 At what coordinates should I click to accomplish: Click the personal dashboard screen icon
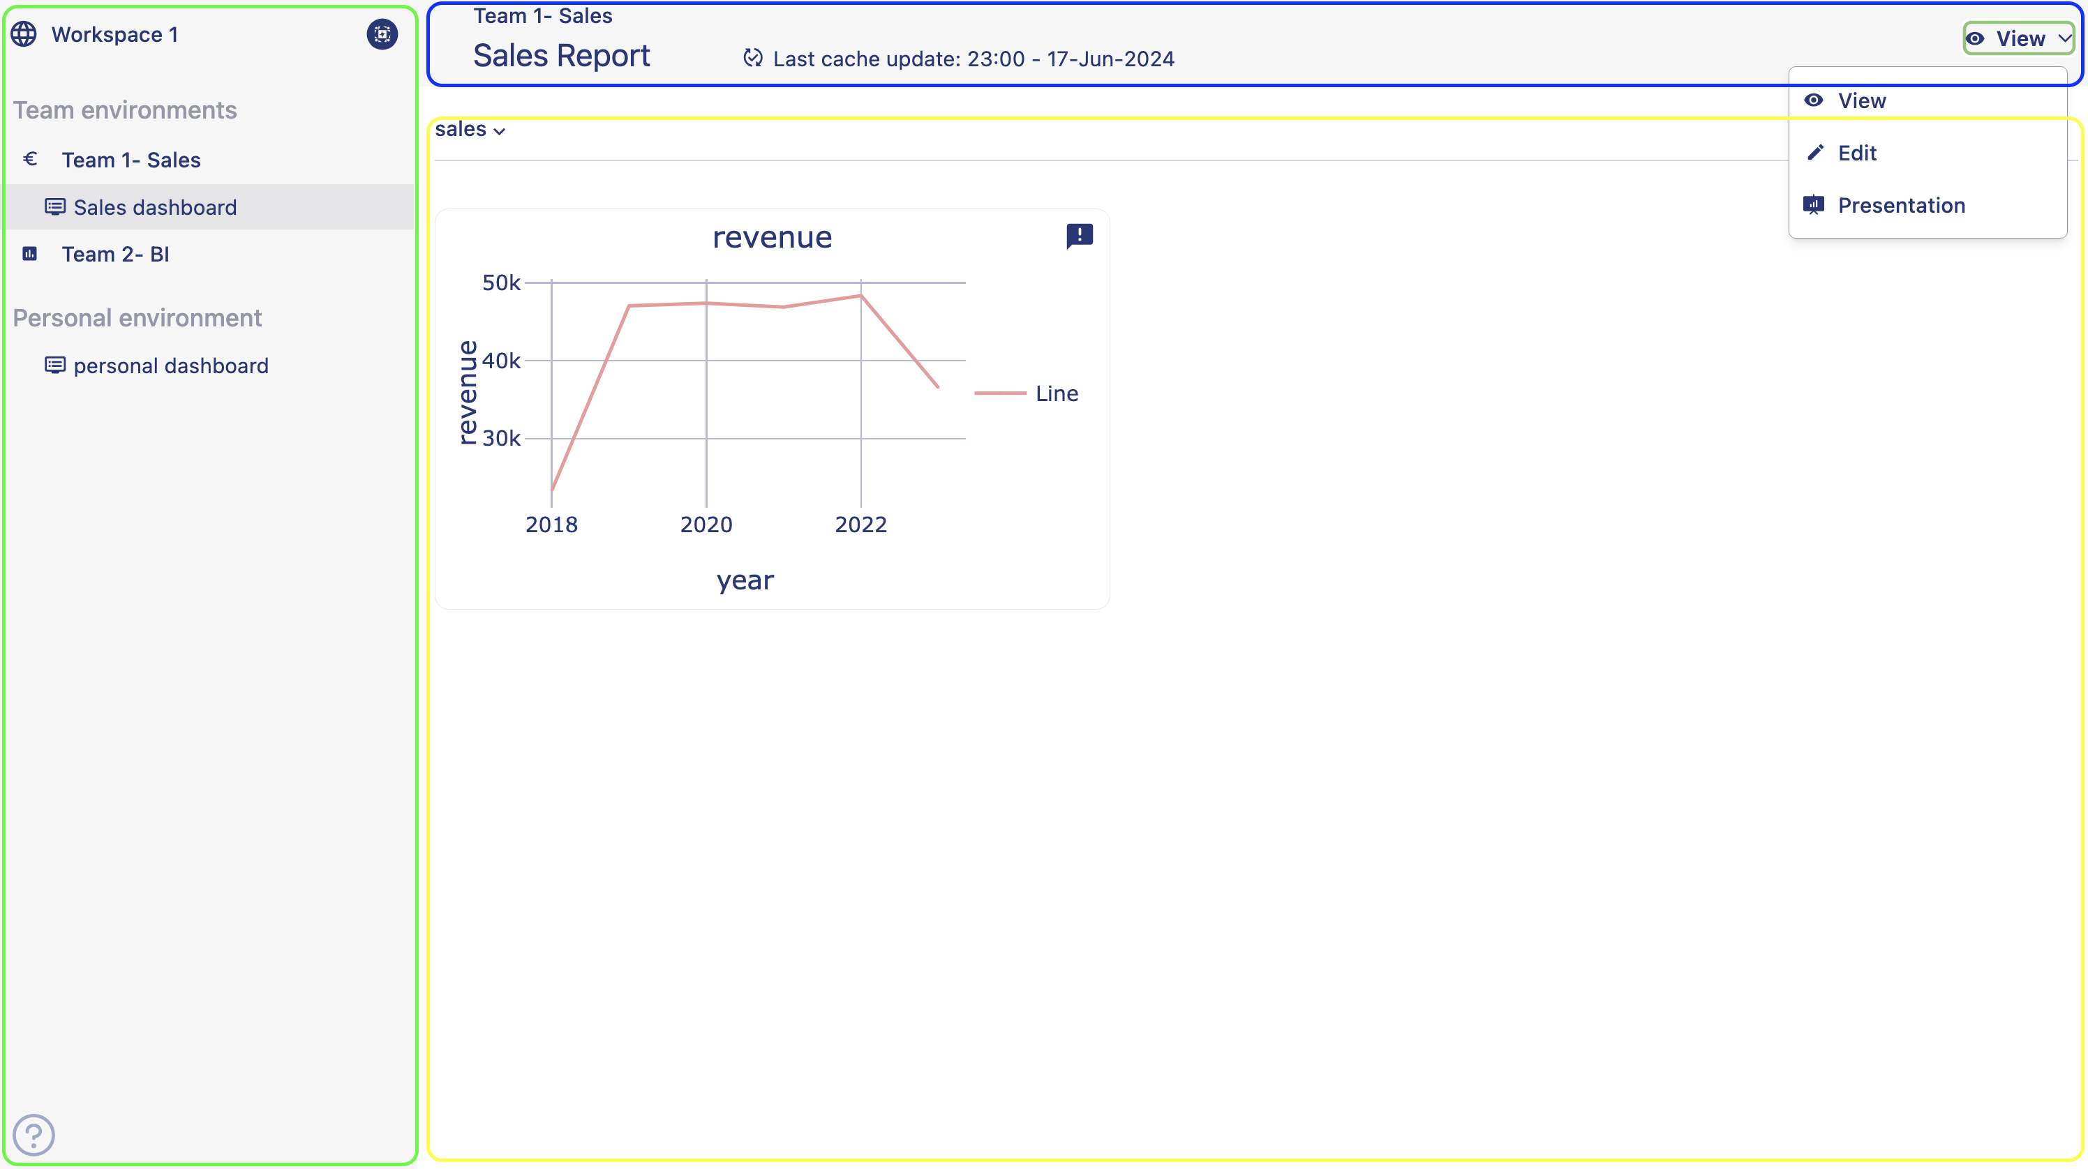click(x=54, y=365)
